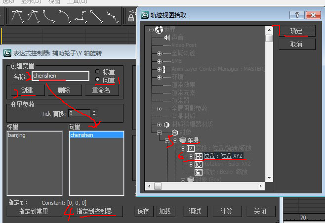Expand the 全局轨迹 node
The image size is (325, 223).
(x=159, y=53)
